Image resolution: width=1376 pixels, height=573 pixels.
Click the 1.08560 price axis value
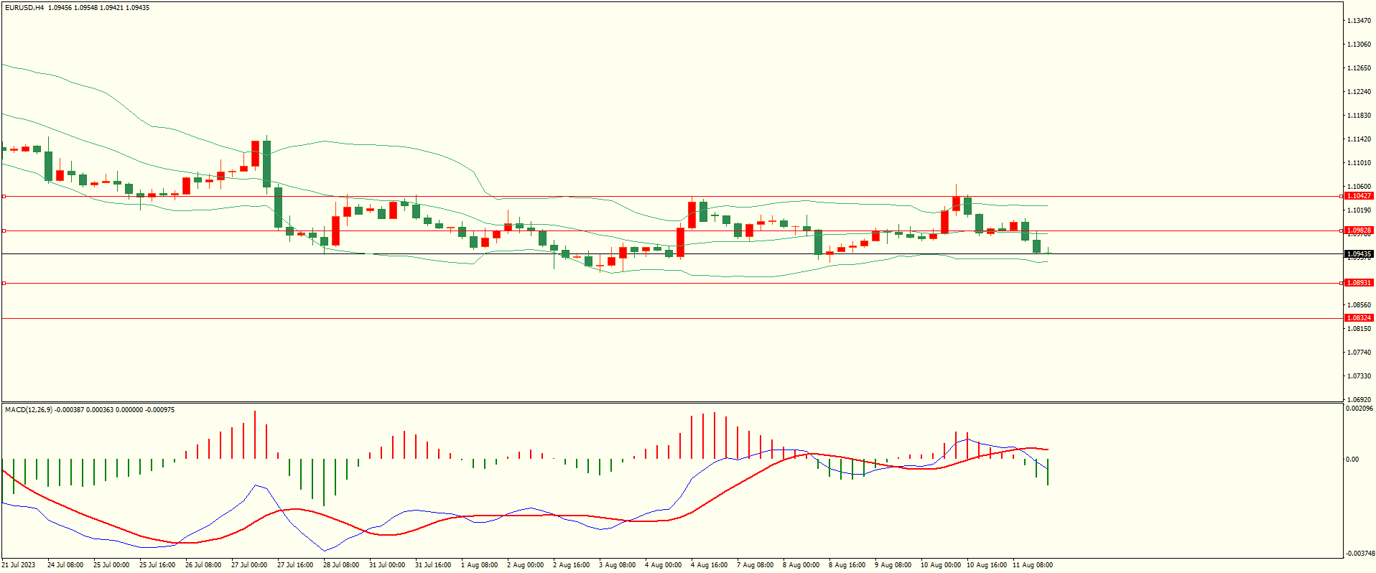(1359, 305)
